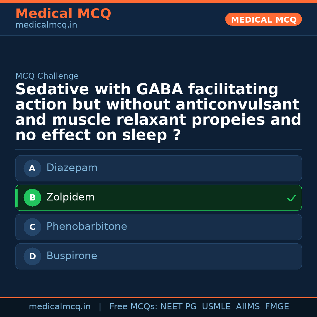Select the Diazepam answer text
Image resolution: width=317 pixels, height=317 pixels.
pyautogui.click(x=72, y=168)
